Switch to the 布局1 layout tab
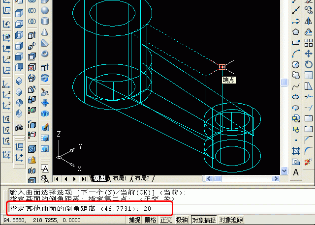This screenshot has width=315, height=225. click(x=120, y=178)
